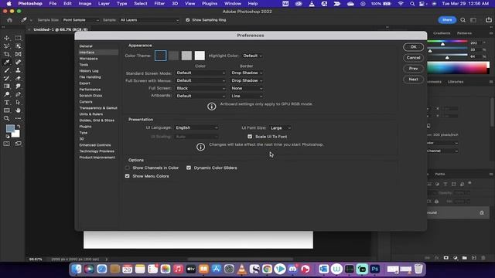Click Next button in Preferences

pos(413,80)
